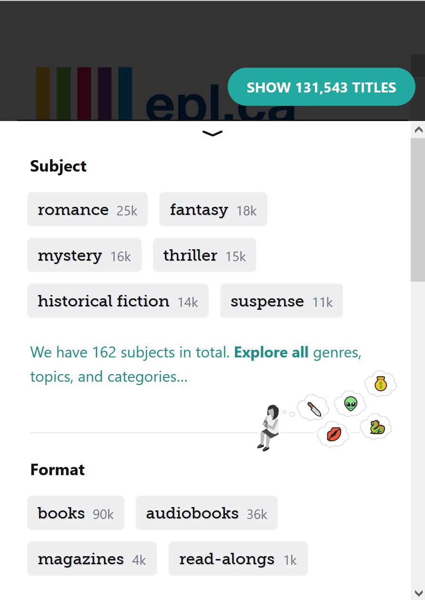
Task: Click the knife thought bubble icon
Action: 314,408
